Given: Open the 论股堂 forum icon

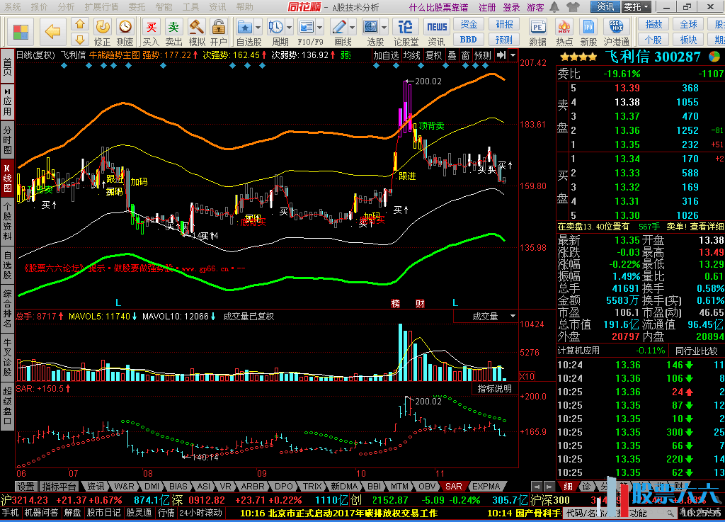Looking at the screenshot, I should coord(406,31).
